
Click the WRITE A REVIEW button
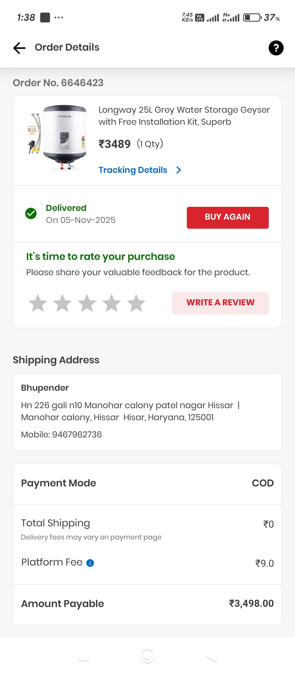pyautogui.click(x=220, y=303)
